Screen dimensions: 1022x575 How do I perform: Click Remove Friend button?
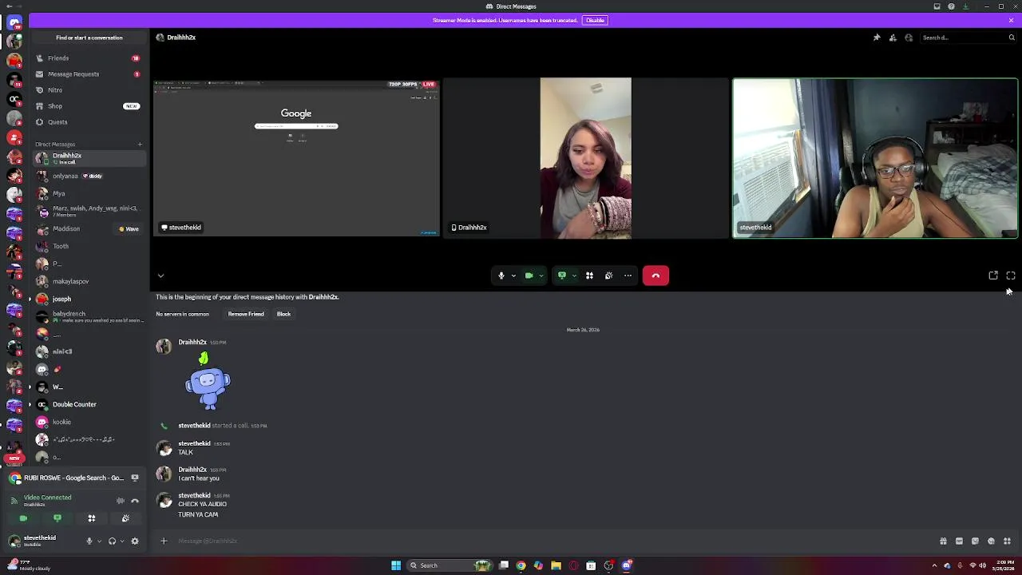click(246, 314)
